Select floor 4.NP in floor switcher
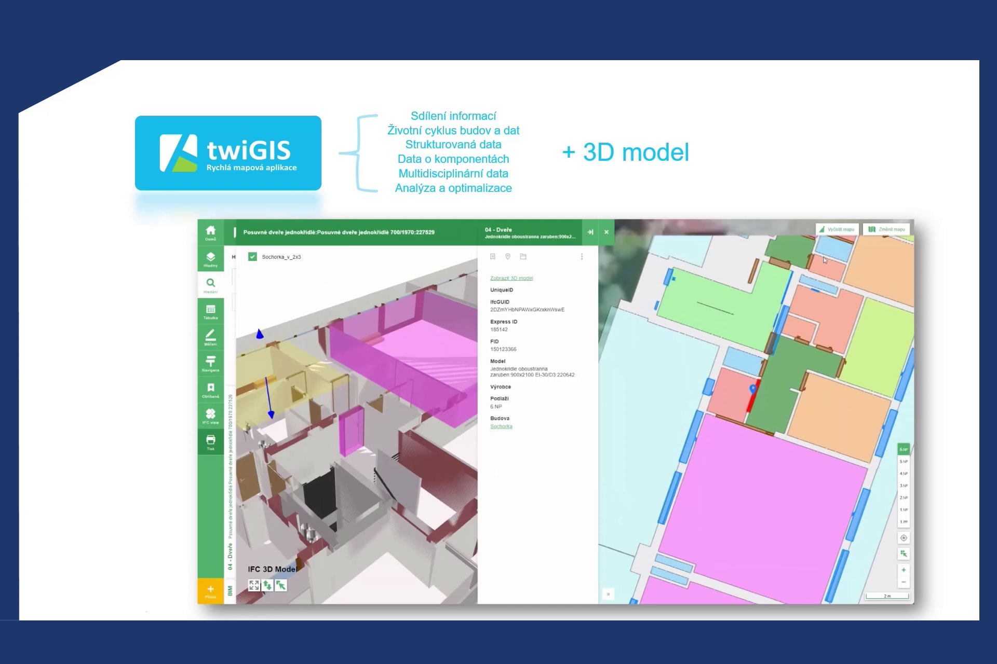The width and height of the screenshot is (997, 664). [x=904, y=474]
